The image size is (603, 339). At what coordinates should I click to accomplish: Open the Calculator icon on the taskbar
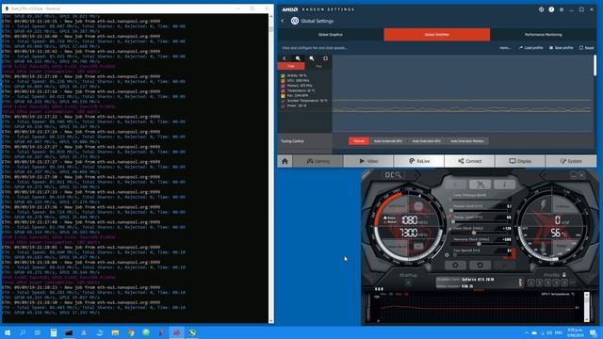(x=54, y=332)
